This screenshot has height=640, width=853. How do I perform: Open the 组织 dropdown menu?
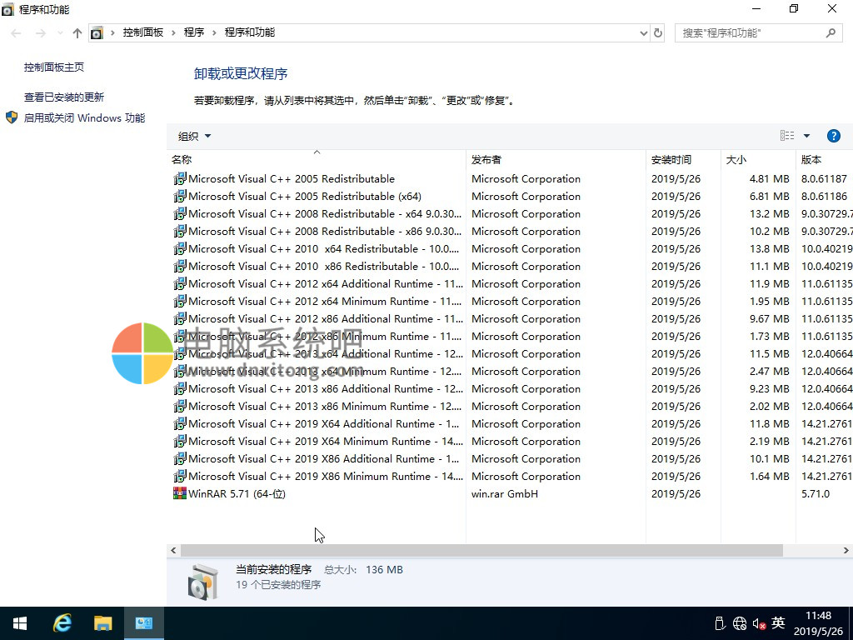click(194, 136)
